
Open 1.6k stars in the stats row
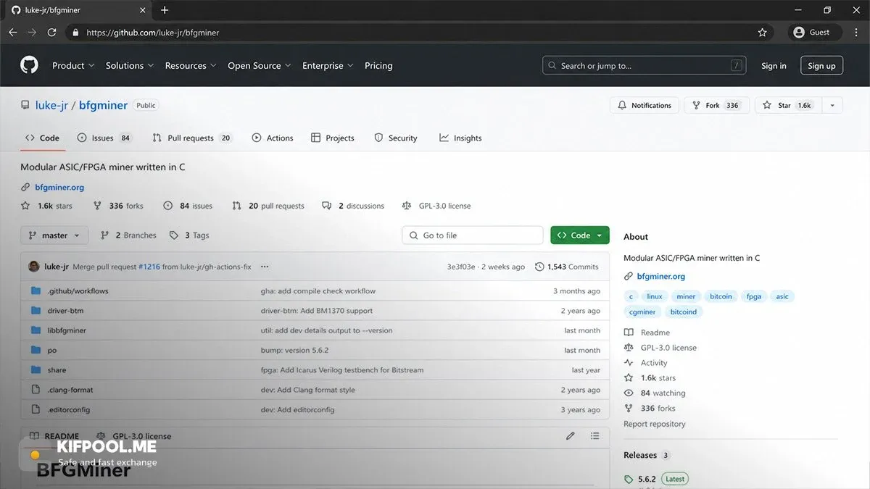pyautogui.click(x=47, y=206)
